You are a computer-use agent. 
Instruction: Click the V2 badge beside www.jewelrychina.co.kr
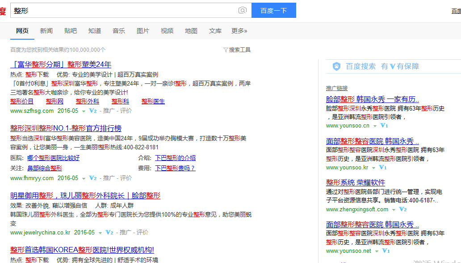tap(109, 233)
